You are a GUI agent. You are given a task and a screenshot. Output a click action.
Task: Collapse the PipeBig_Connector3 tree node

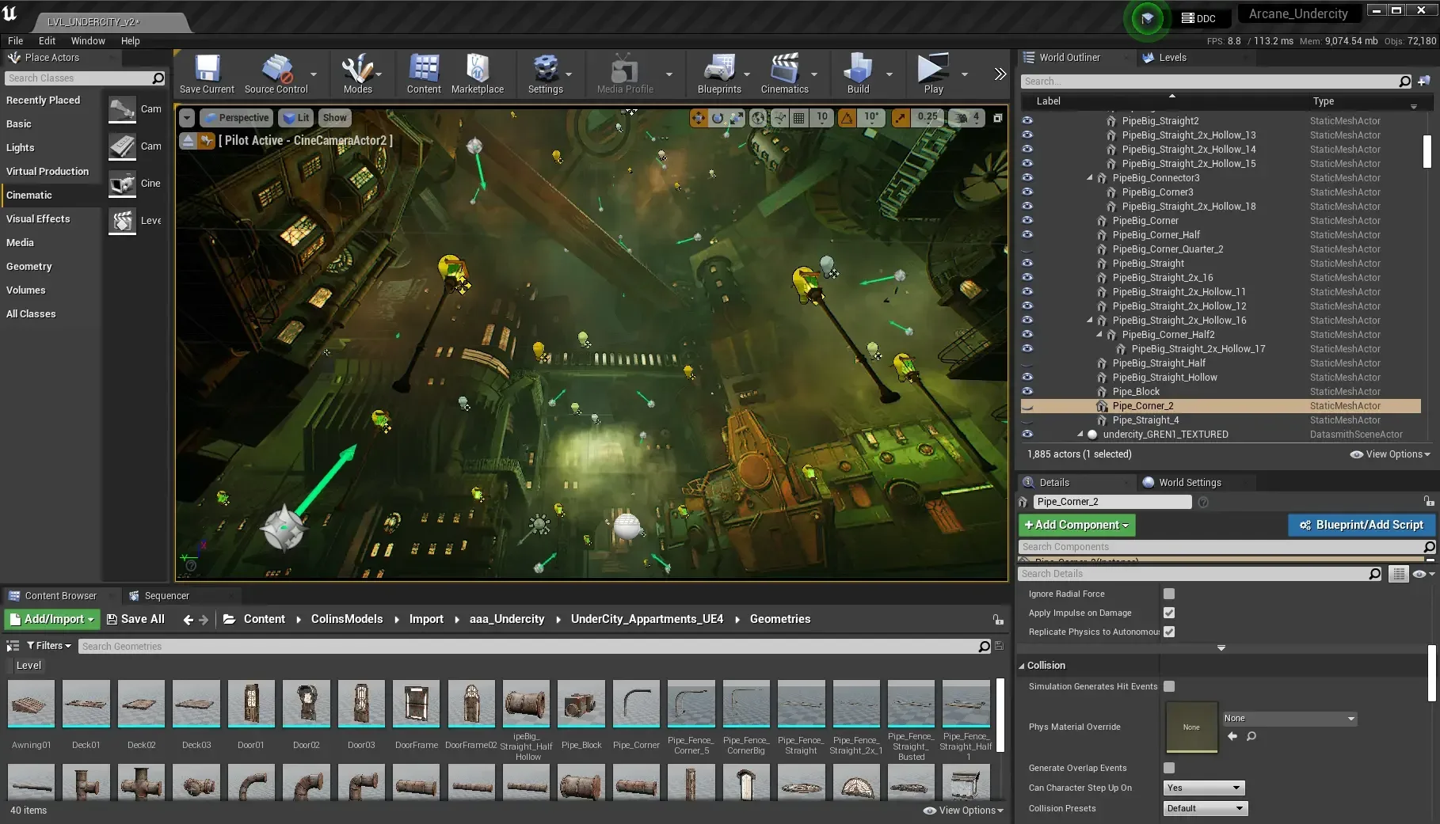(1090, 178)
